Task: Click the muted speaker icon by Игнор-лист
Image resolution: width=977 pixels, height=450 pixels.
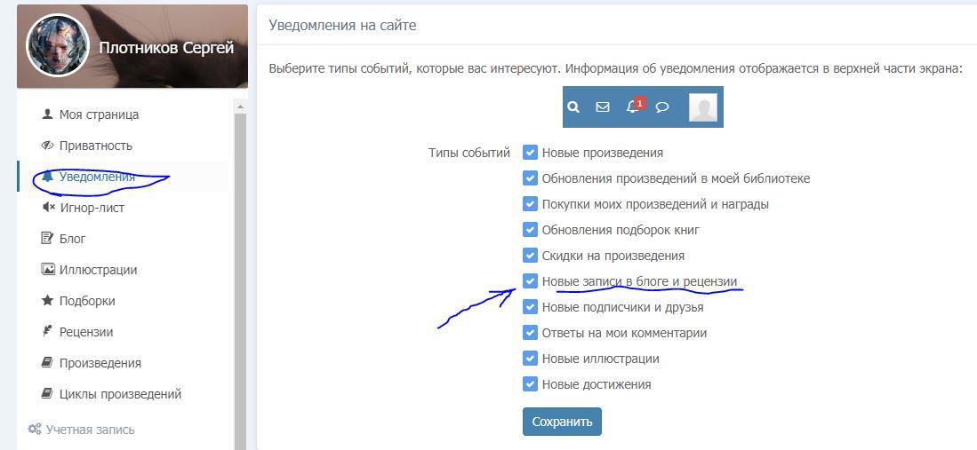Action: point(48,208)
